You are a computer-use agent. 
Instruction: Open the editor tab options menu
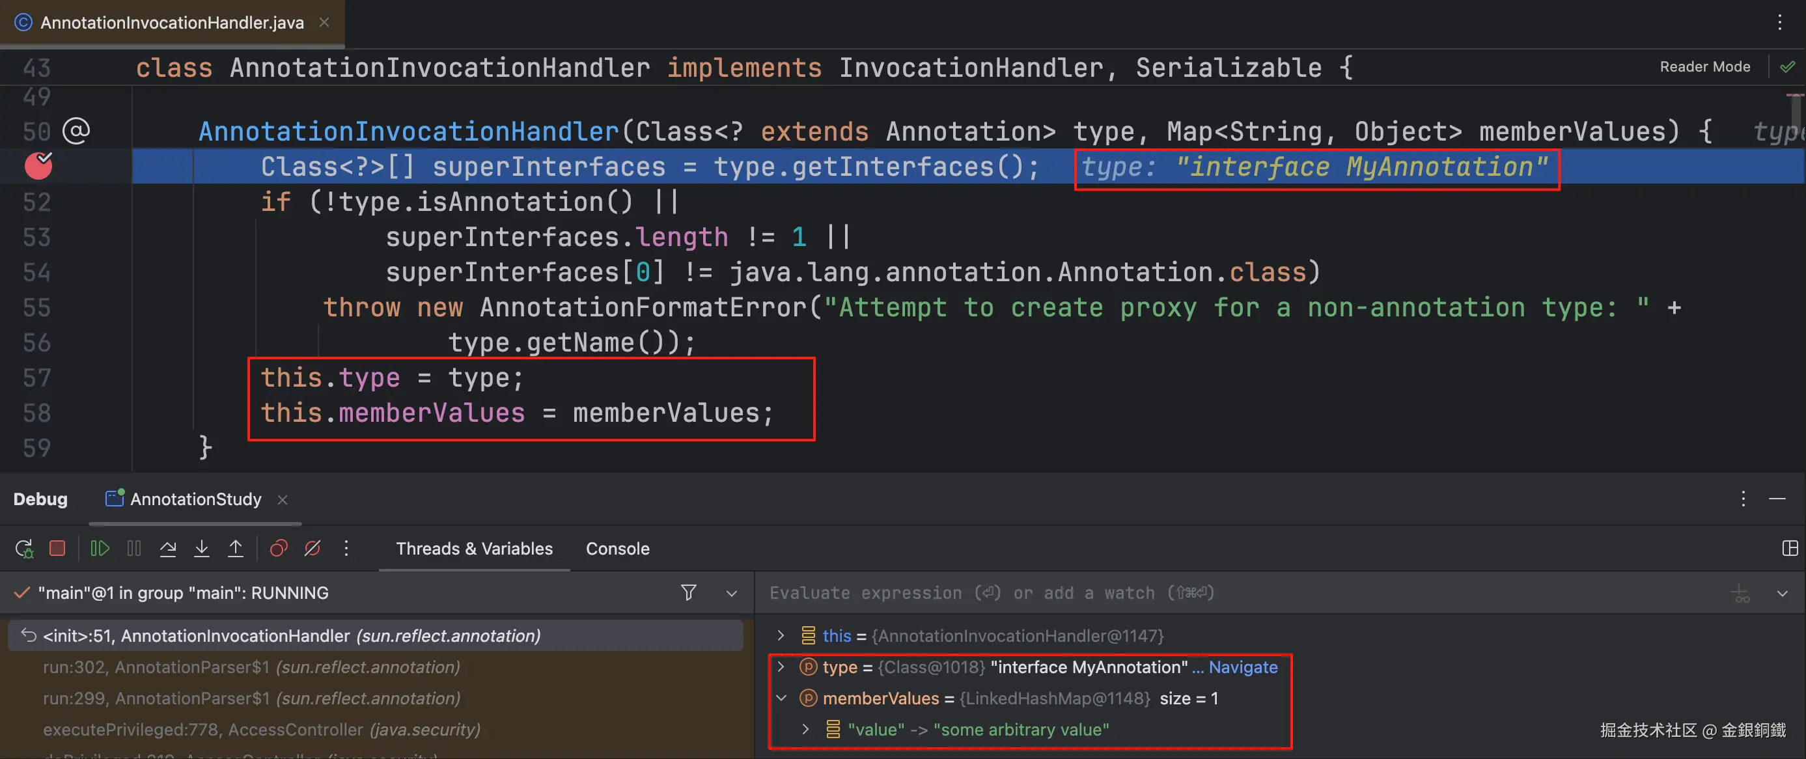[1779, 22]
